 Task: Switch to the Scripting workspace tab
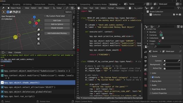pos(113,5)
